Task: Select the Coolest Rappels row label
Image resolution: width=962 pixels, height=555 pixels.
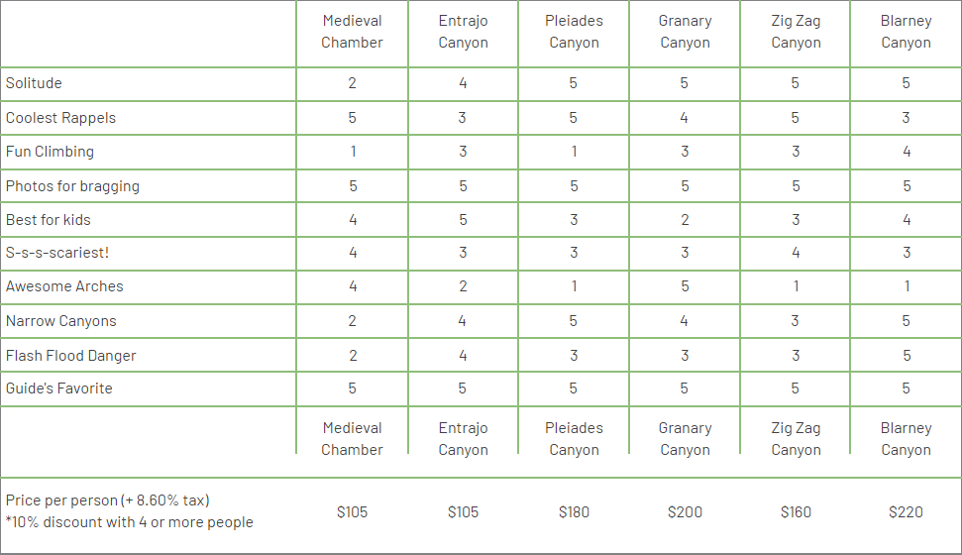Action: point(60,118)
